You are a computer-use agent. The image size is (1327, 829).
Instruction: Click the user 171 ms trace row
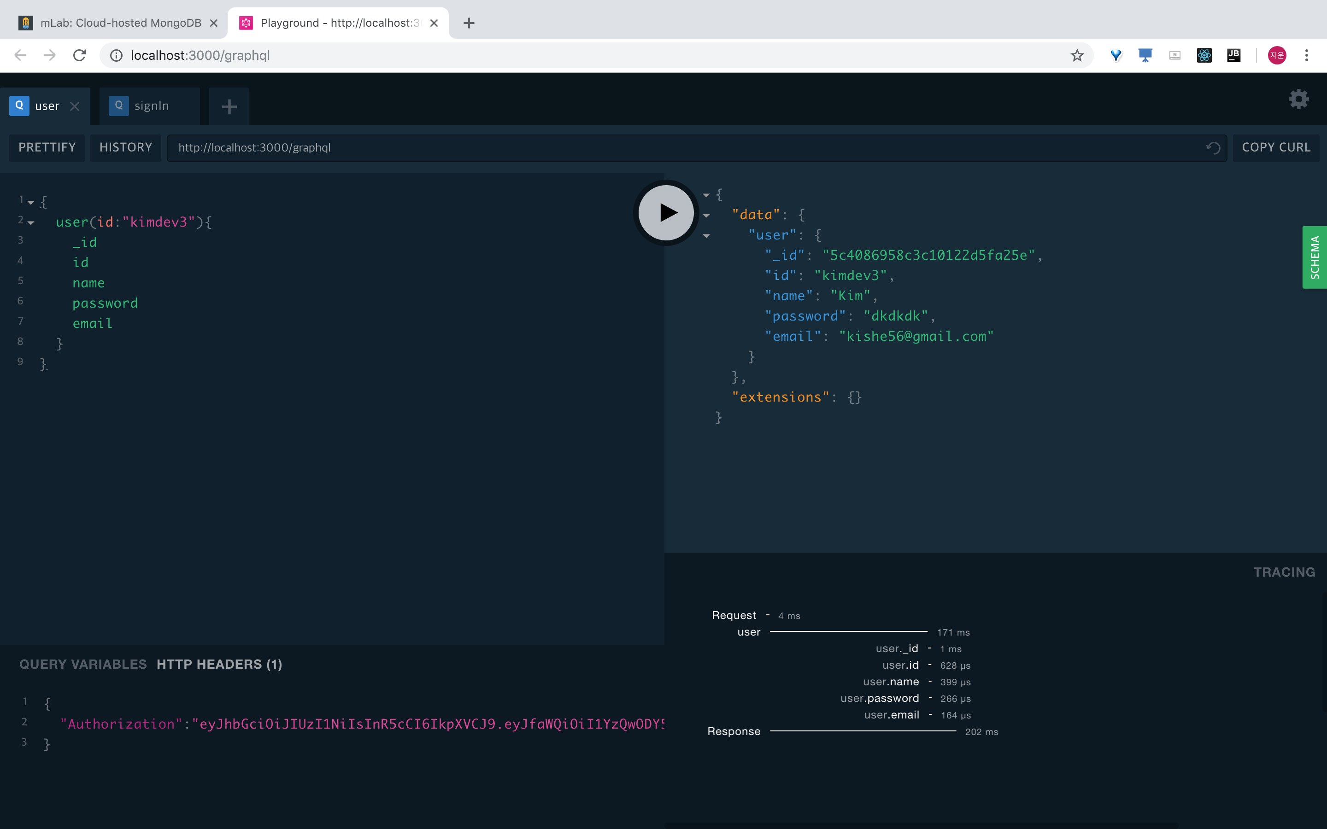[853, 632]
